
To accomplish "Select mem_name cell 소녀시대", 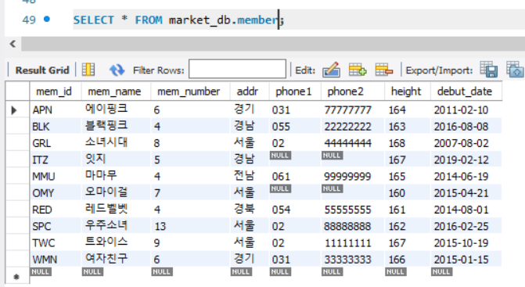I will 116,143.
